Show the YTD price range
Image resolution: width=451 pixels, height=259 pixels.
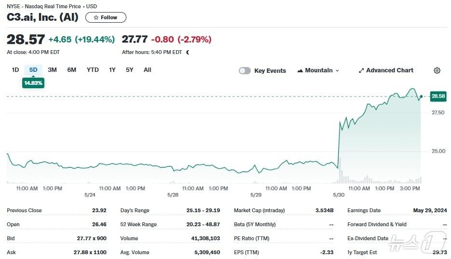pyautogui.click(x=93, y=70)
